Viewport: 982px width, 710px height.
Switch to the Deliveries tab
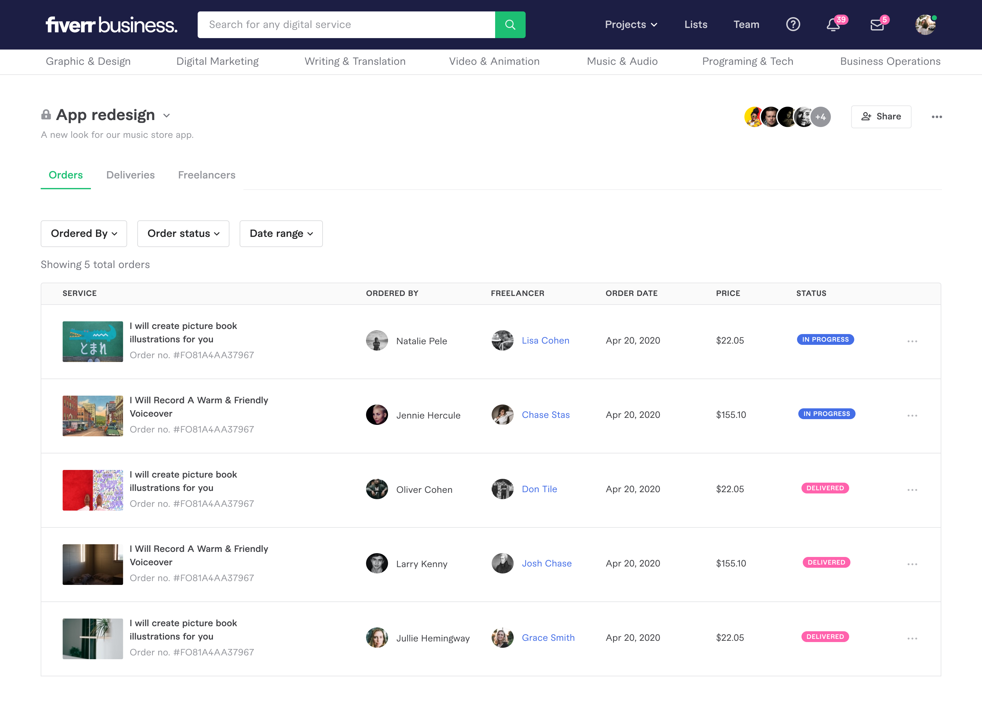pyautogui.click(x=130, y=175)
